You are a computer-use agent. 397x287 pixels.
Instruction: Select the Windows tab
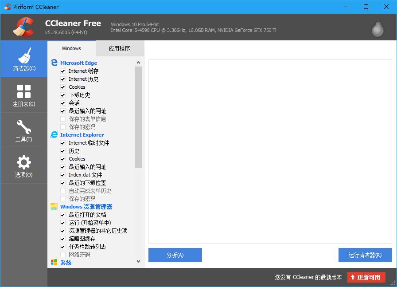tap(71, 48)
